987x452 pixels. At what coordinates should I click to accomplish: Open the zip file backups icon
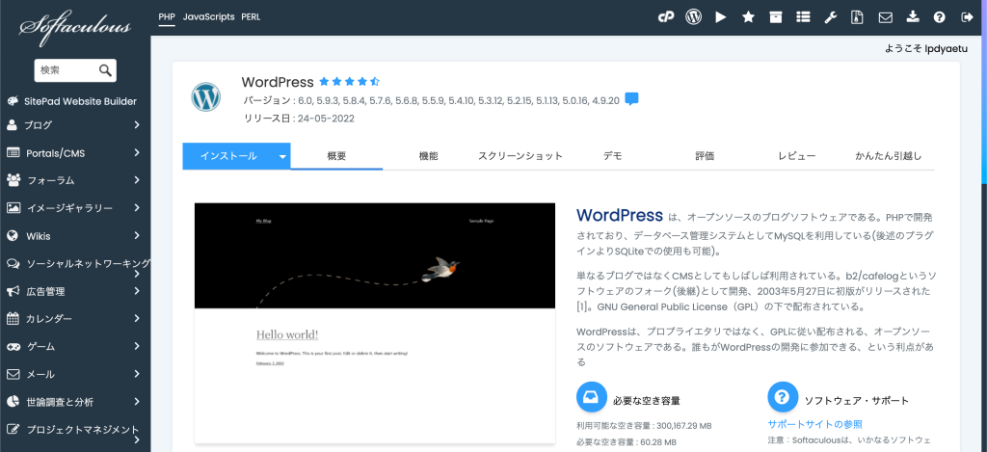tap(857, 17)
